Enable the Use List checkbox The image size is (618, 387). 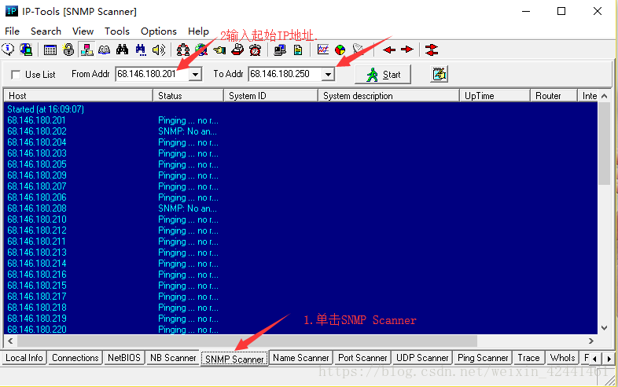coord(16,75)
